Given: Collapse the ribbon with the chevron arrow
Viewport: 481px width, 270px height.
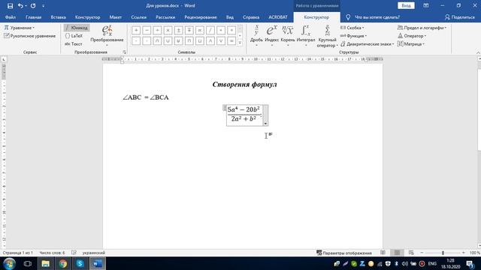Looking at the screenshot, I should (x=478, y=52).
